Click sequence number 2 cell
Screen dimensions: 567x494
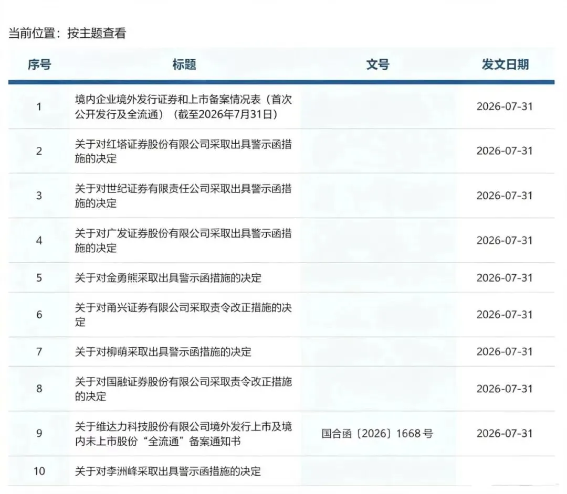pyautogui.click(x=39, y=152)
